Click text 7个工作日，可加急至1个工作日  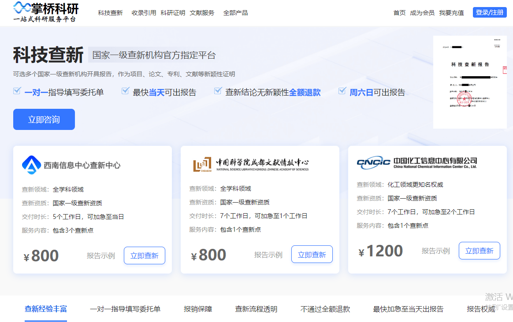pyautogui.click(x=264, y=216)
